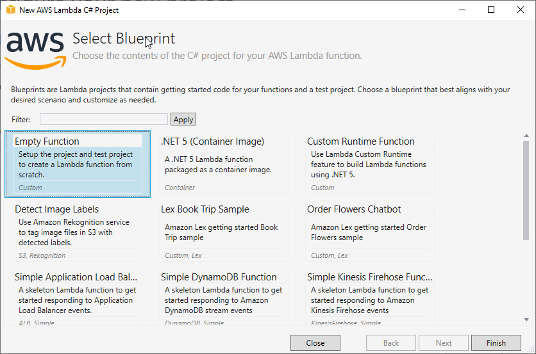Click "Setup the project and test project" description
536x354 pixels.
(x=76, y=165)
